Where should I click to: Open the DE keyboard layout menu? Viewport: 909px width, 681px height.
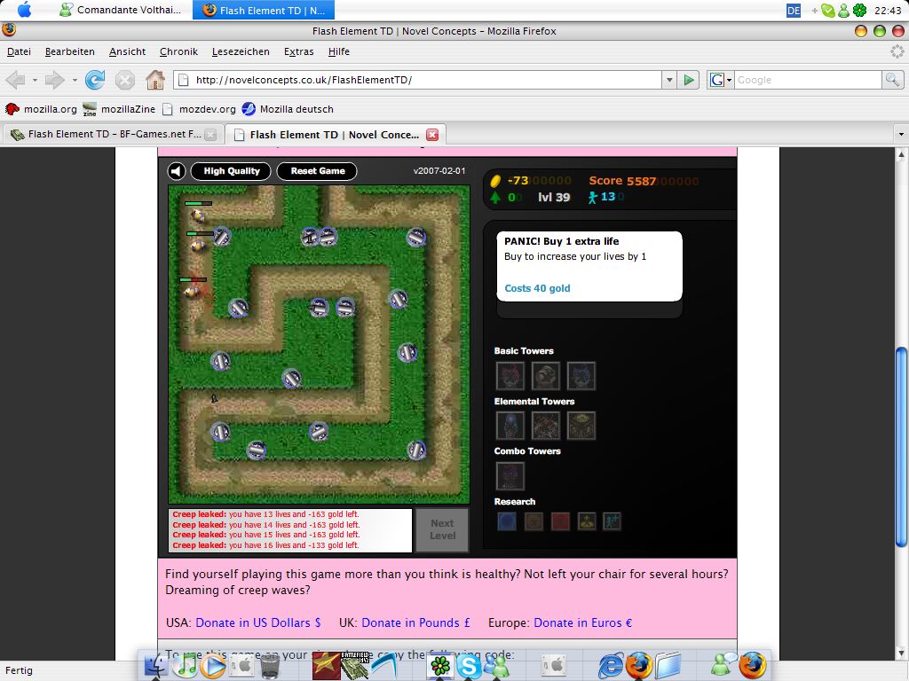tap(794, 11)
